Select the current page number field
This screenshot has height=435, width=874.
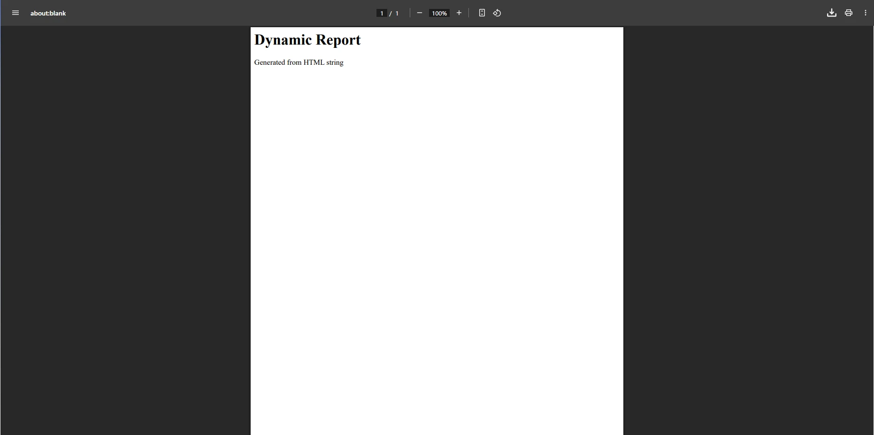coord(382,13)
